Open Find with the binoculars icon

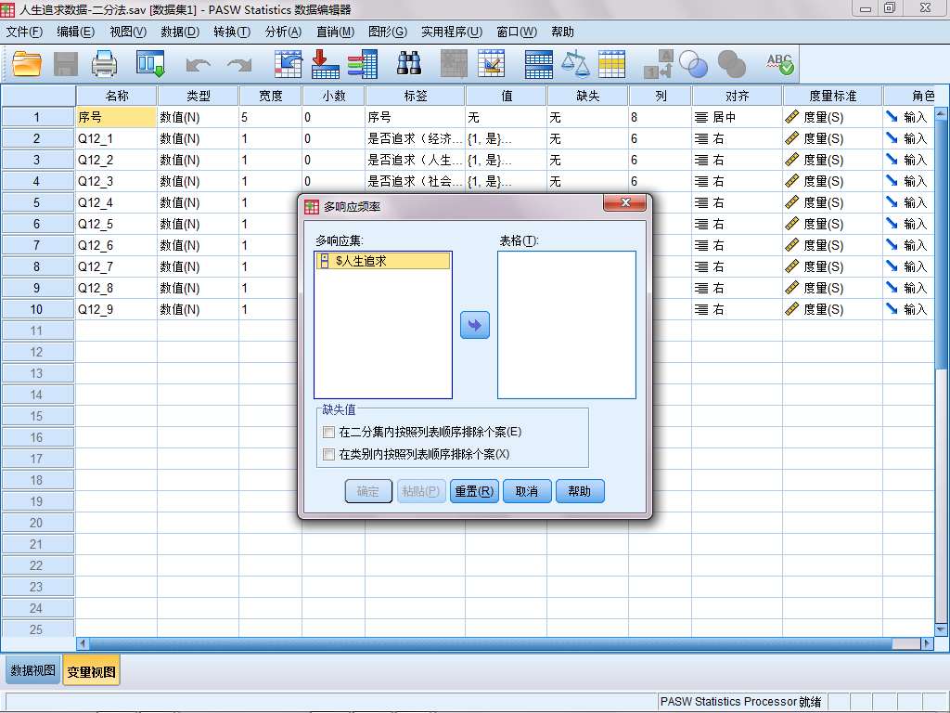[x=409, y=63]
